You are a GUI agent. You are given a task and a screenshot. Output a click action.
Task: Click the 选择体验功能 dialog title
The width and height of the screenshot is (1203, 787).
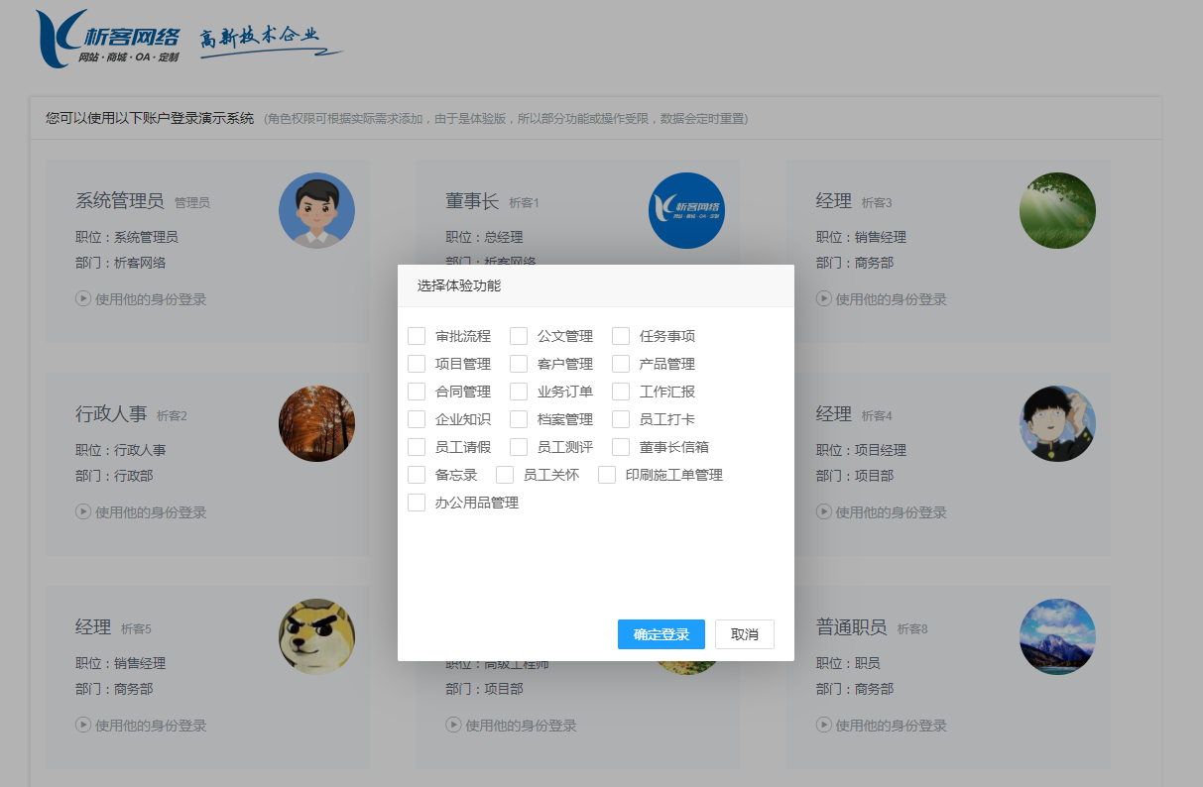(459, 285)
